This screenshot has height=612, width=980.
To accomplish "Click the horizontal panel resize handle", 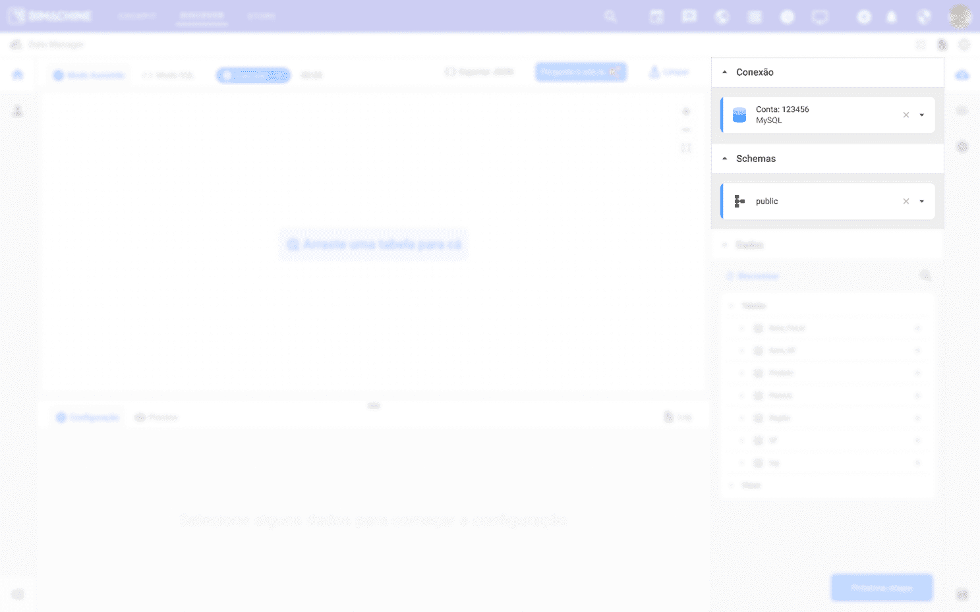I will pos(374,406).
